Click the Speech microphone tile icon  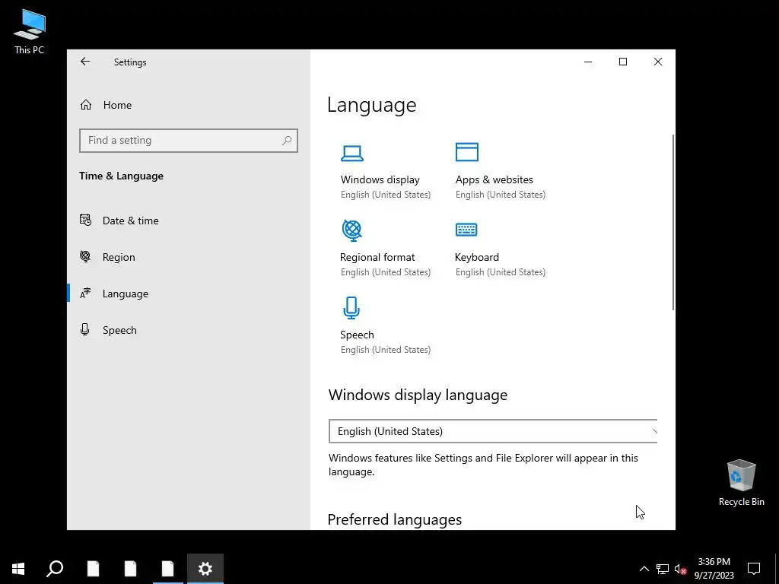pos(351,308)
